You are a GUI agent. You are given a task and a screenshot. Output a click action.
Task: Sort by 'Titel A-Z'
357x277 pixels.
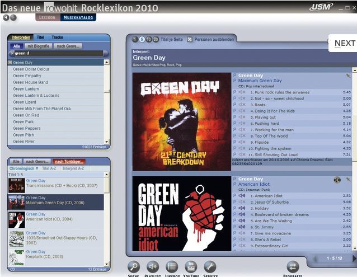[x=49, y=168]
